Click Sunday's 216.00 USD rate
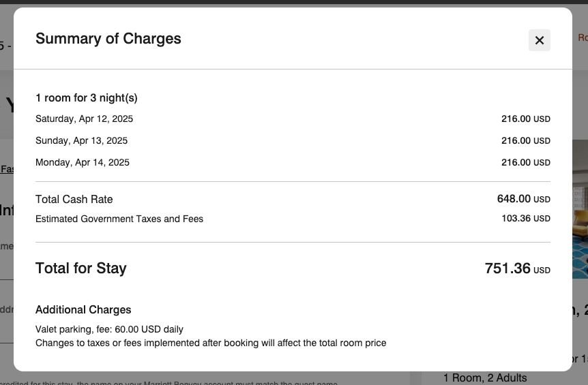Image resolution: width=588 pixels, height=385 pixels. [x=525, y=141]
